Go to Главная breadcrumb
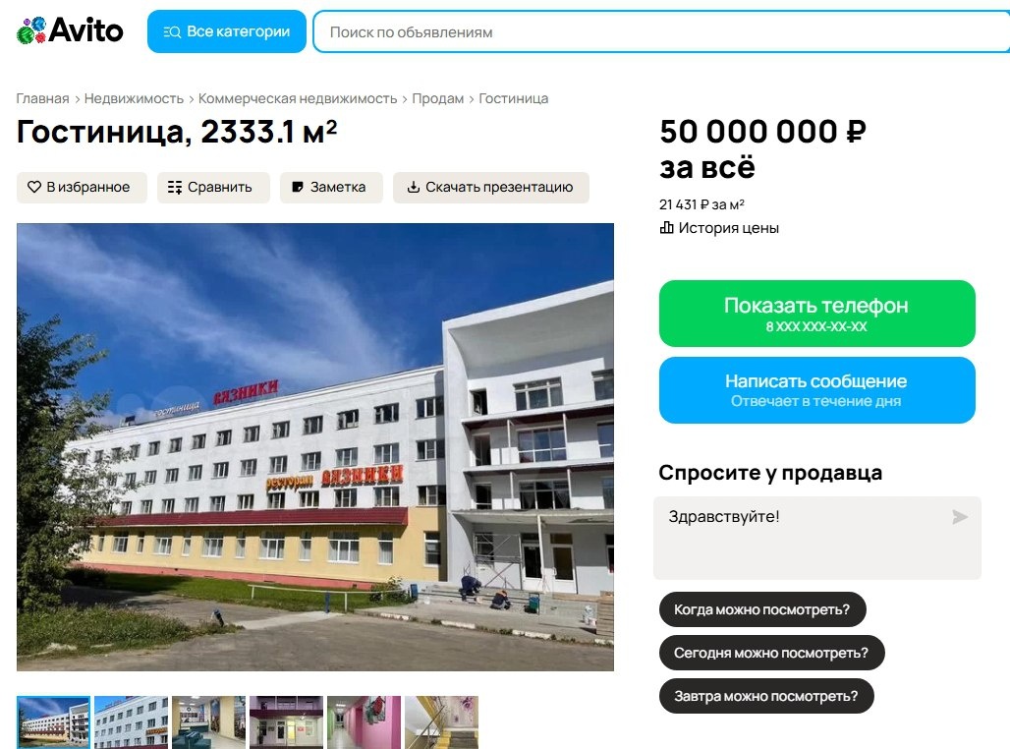Image resolution: width=1010 pixels, height=749 pixels. pos(42,98)
